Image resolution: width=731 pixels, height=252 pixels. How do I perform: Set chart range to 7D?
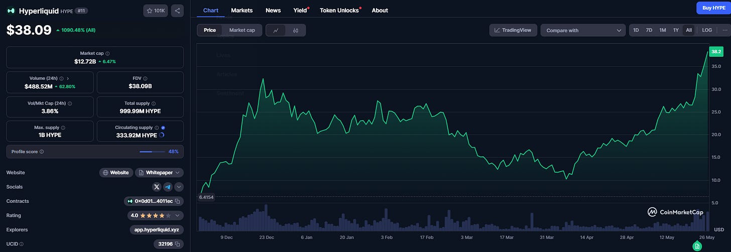tap(649, 30)
